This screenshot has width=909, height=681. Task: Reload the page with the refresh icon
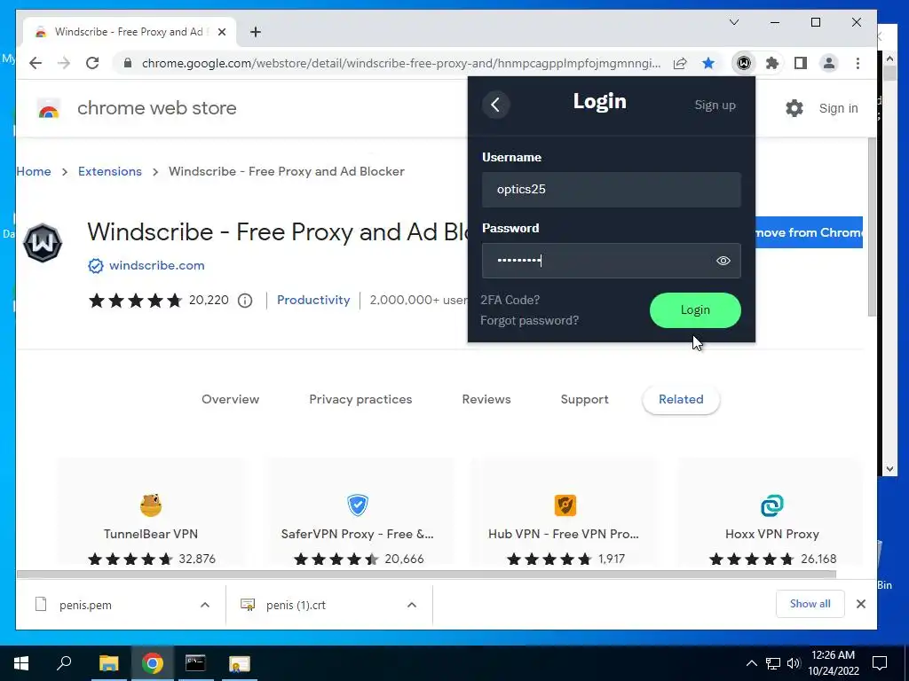(x=92, y=63)
